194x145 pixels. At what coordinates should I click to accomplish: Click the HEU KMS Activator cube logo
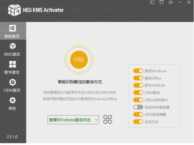click(14, 10)
